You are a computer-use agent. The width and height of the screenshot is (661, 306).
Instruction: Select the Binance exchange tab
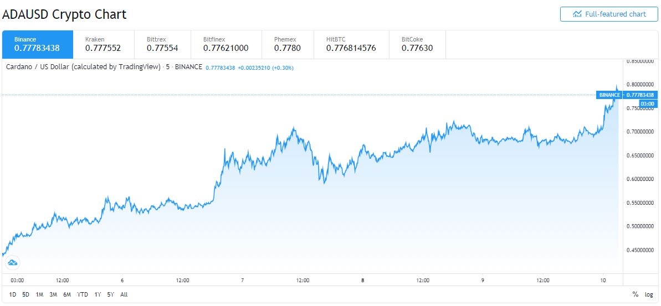37,44
